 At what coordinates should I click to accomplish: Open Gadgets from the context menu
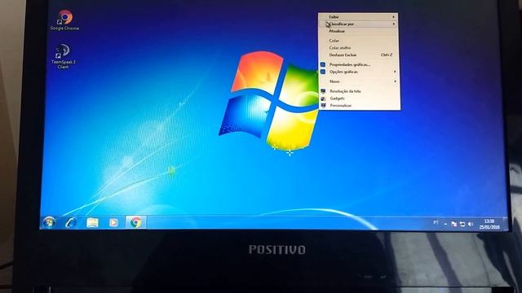coord(359,98)
